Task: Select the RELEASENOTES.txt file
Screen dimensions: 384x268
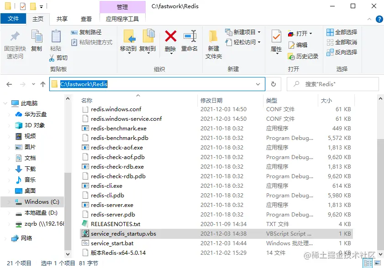Action: (x=216, y=224)
